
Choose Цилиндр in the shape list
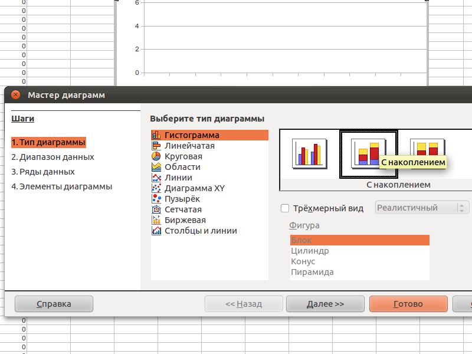310,251
